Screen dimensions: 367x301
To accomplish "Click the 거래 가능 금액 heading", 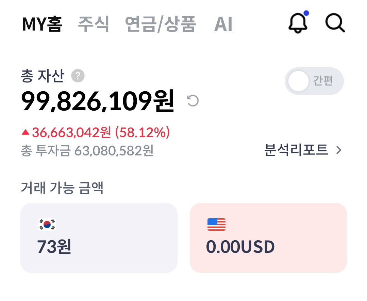I will (x=62, y=188).
